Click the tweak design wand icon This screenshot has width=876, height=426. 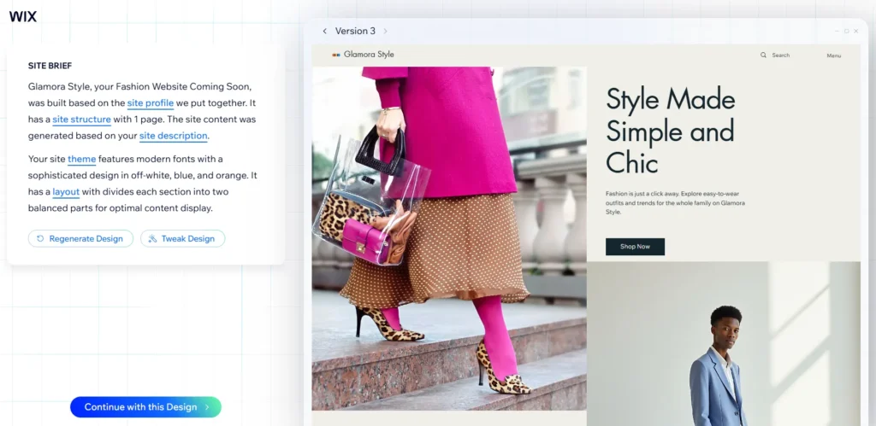tap(152, 239)
